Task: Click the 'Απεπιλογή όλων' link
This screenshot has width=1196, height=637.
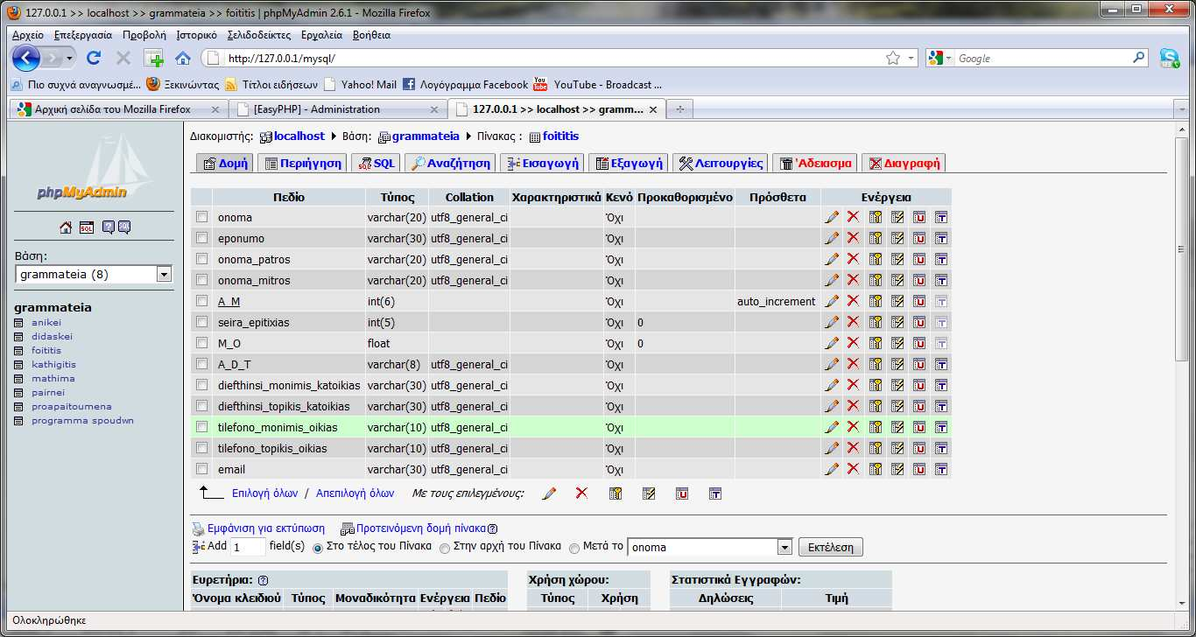Action: pyautogui.click(x=355, y=493)
